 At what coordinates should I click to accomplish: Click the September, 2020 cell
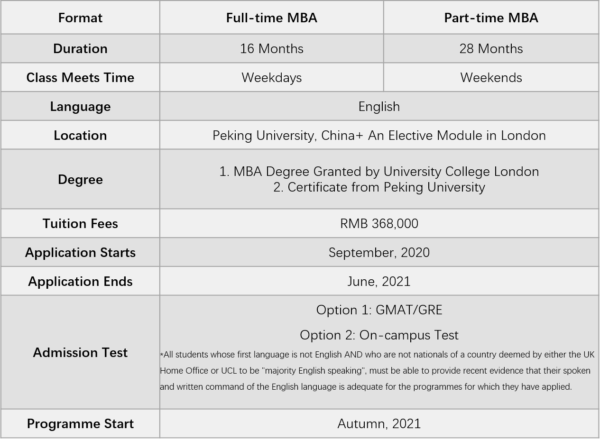(379, 253)
